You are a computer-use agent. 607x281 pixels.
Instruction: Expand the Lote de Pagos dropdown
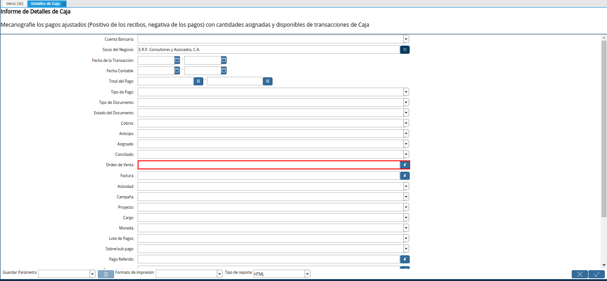coord(406,238)
